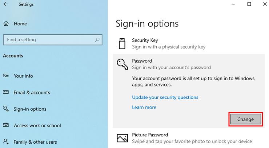Click the Password key icon
This screenshot has width=269, height=148.
coord(122,64)
